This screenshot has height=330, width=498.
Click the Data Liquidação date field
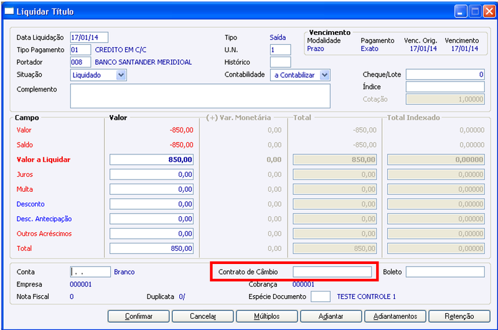pos(89,37)
